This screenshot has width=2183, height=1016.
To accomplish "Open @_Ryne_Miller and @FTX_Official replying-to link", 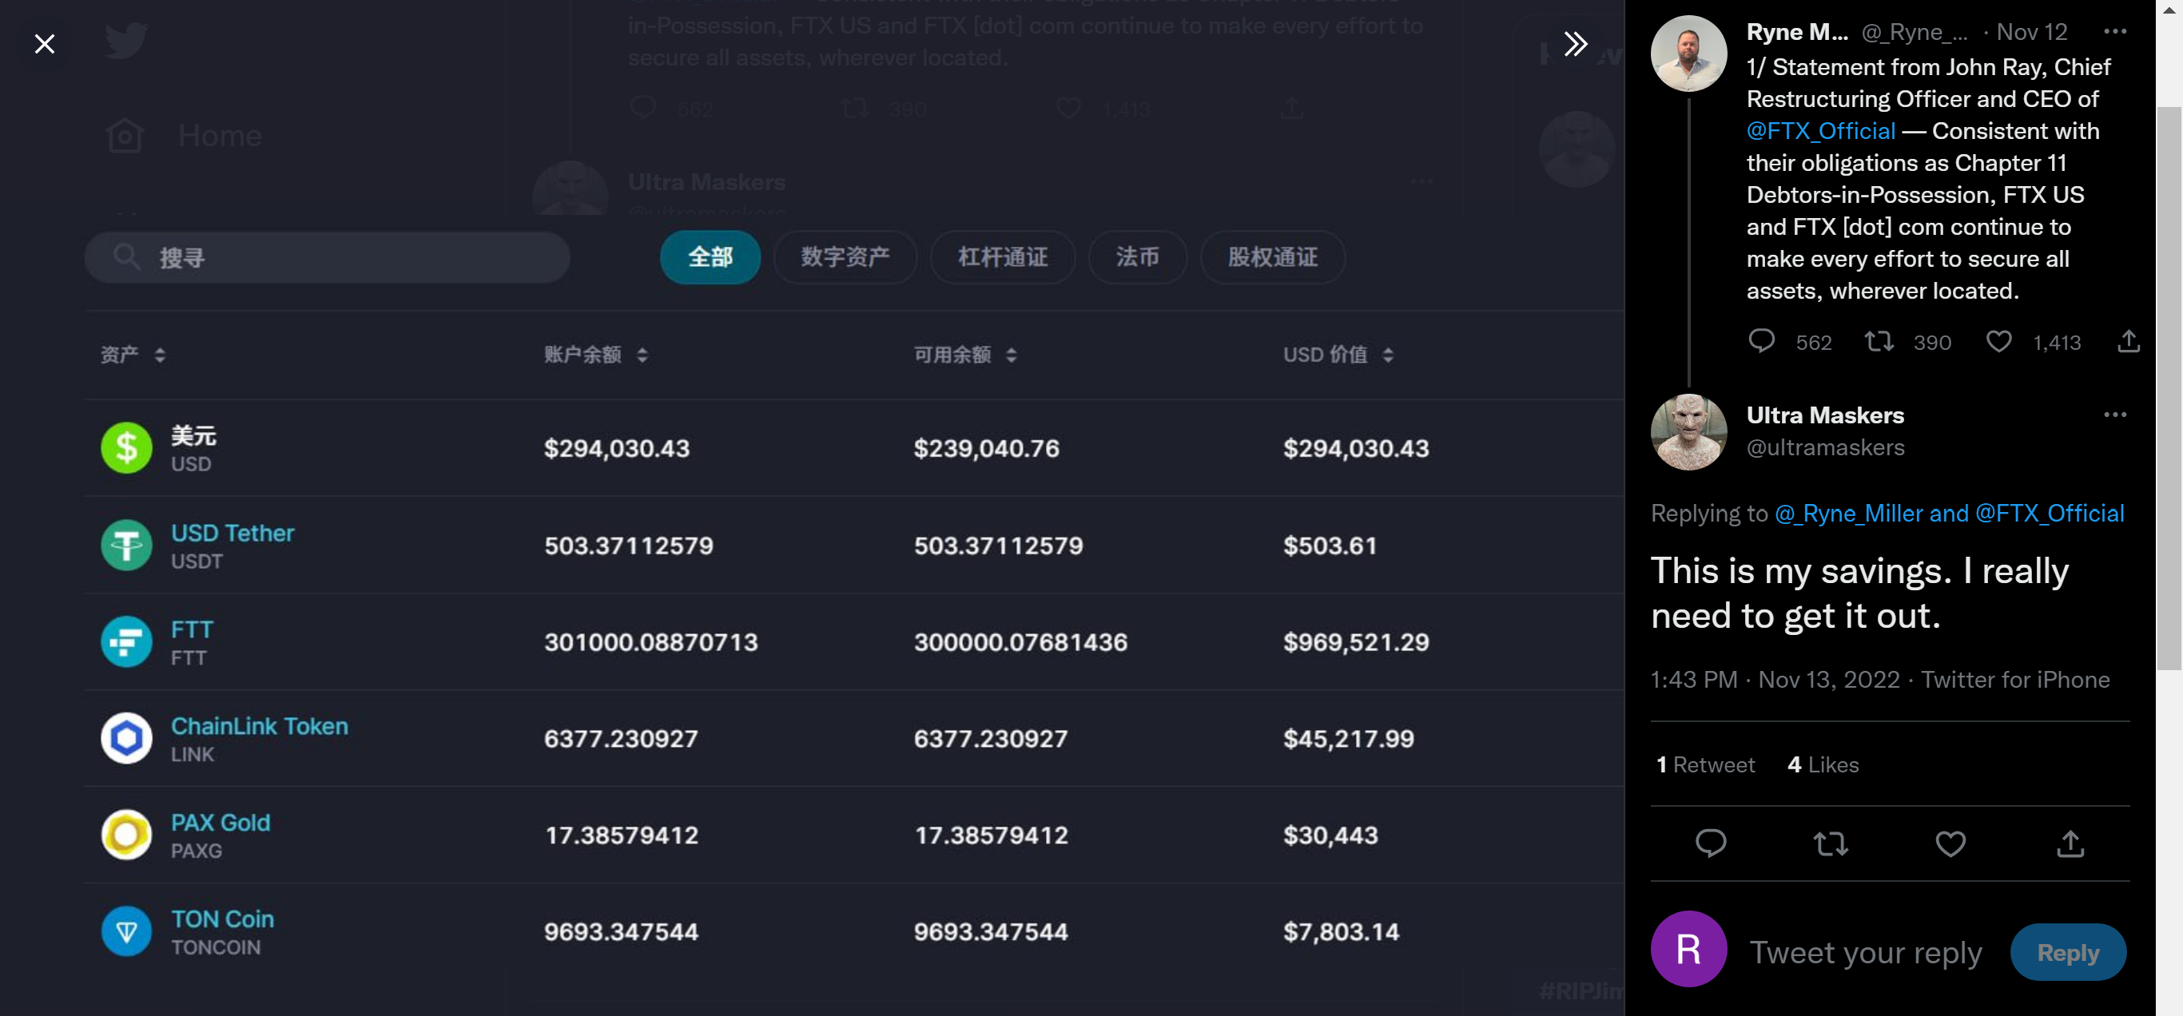I will tap(1949, 514).
